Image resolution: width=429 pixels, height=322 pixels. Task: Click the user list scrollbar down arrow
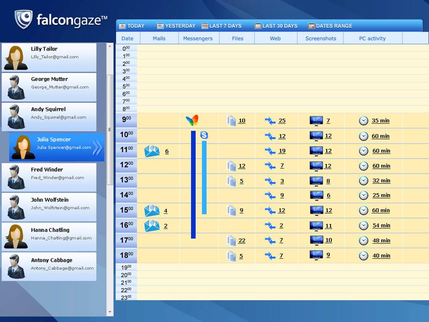click(x=110, y=312)
